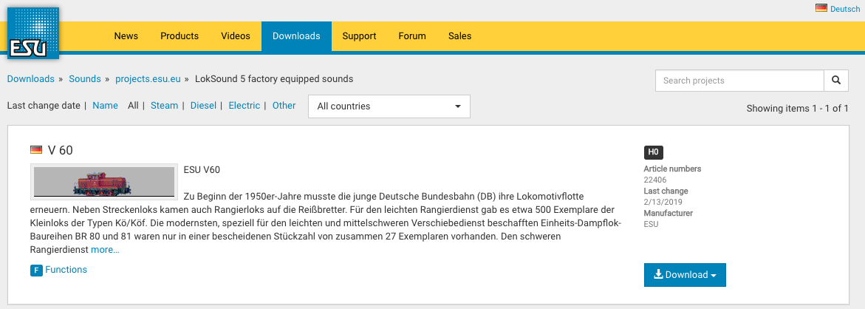Click the blue F functions icon
Viewport: 865px width, 309px height.
36,271
